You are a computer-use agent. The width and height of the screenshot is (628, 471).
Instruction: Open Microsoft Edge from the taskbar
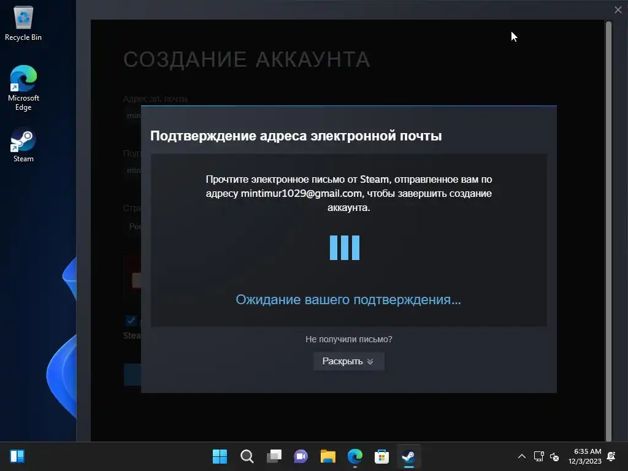point(355,456)
